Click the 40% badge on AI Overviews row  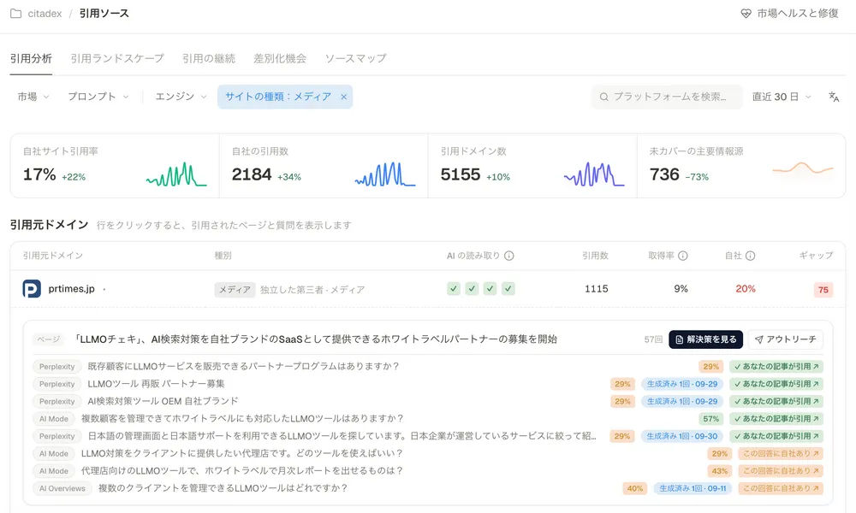[635, 488]
